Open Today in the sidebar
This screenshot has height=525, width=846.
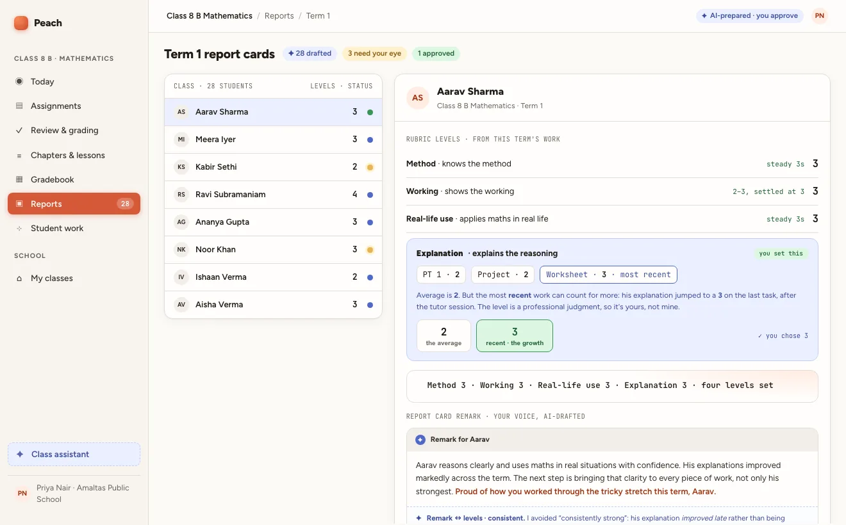pos(74,81)
